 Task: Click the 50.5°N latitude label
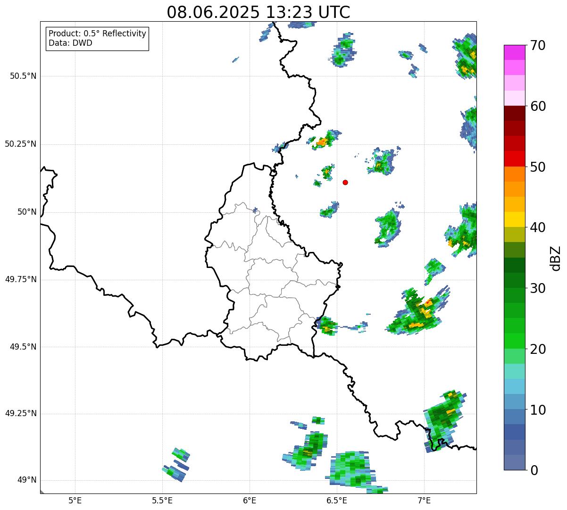coord(23,76)
